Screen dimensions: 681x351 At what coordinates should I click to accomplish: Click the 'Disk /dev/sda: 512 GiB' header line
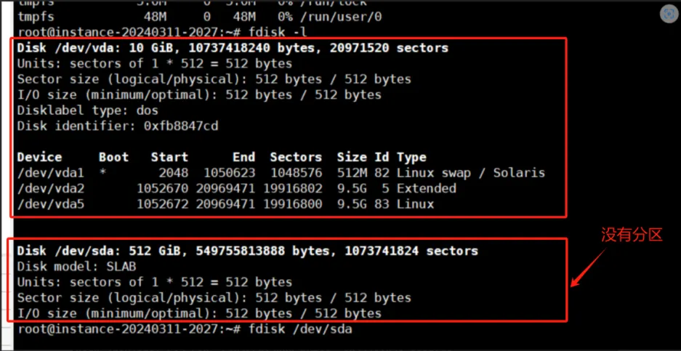[x=247, y=251]
